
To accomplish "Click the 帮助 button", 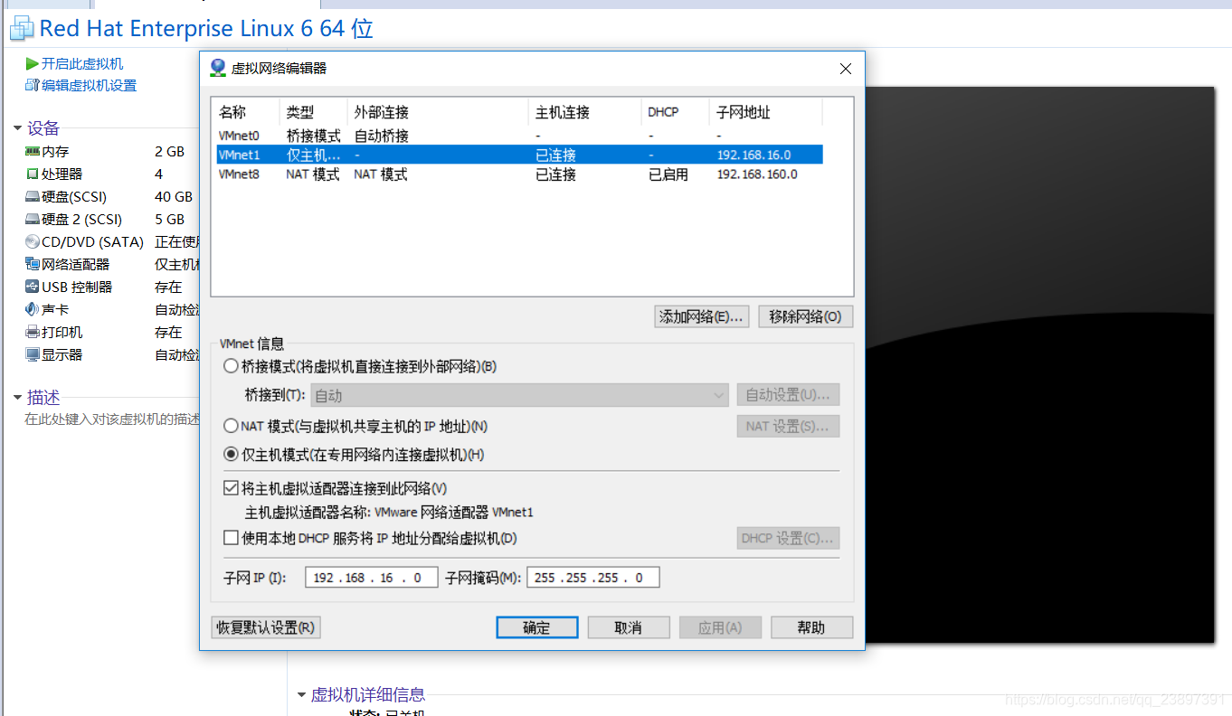I will (811, 627).
